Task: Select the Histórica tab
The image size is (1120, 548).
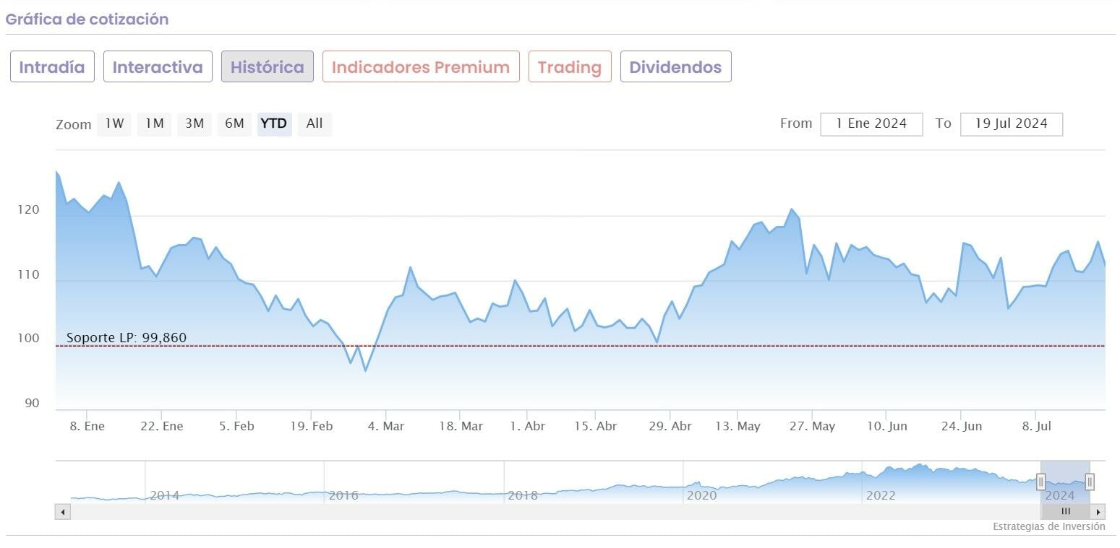Action: [267, 67]
